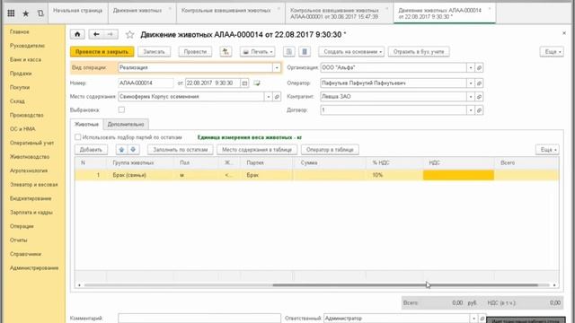Click Провести и закрыть button
This screenshot has height=323, width=575.
102,52
